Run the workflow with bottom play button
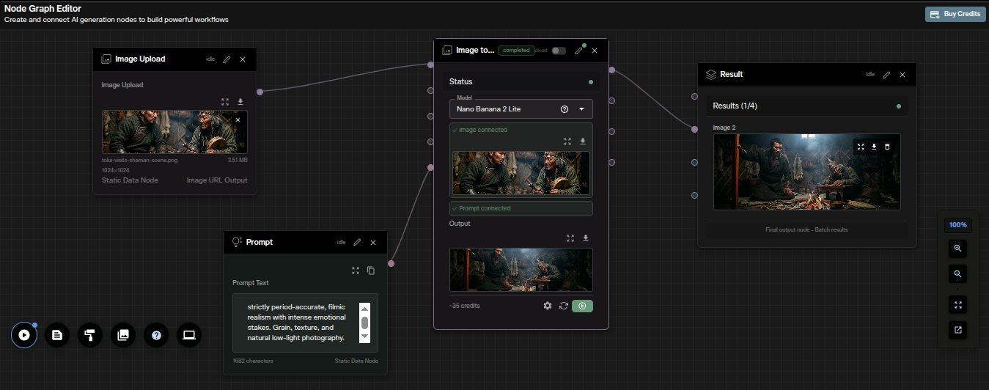989x390 pixels. pos(24,335)
